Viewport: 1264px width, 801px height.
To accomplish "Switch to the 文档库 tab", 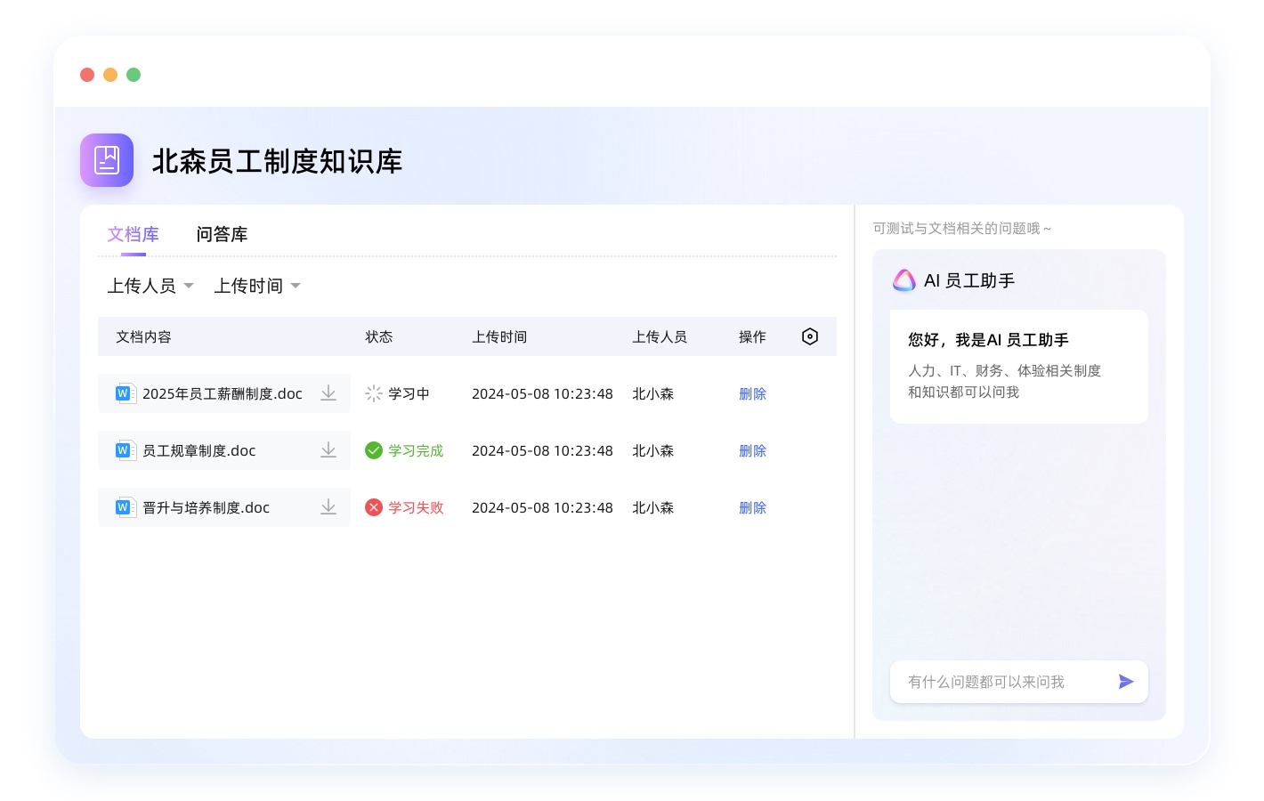I will (134, 234).
